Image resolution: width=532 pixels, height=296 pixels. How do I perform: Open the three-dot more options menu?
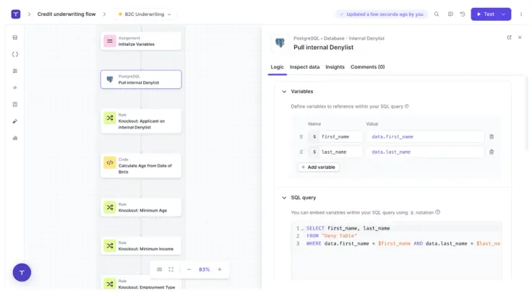click(x=521, y=14)
